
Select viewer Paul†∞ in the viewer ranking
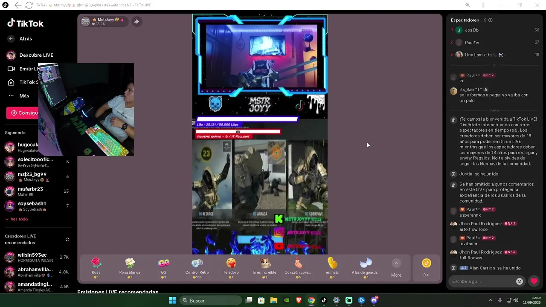[x=495, y=42]
